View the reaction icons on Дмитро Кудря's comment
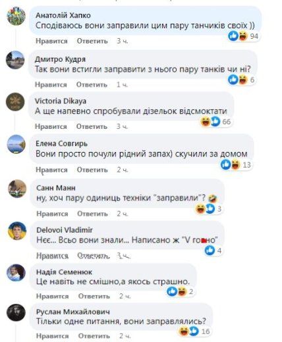Screen dimensions: 282x342 pos(241,80)
